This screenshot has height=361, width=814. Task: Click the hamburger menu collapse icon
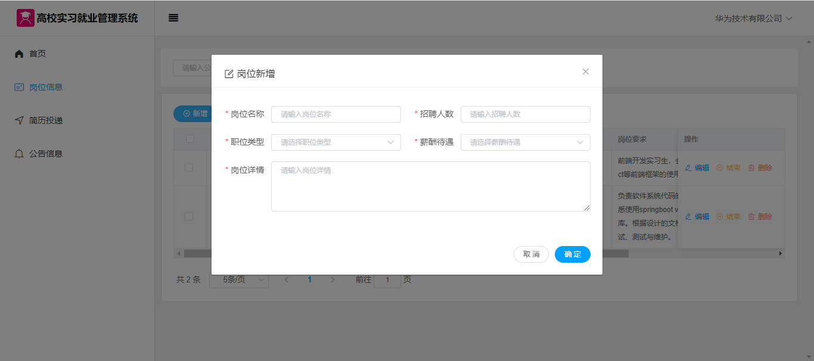coord(173,18)
